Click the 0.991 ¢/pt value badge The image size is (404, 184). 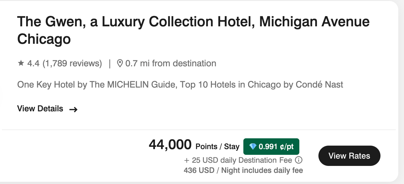(x=271, y=147)
